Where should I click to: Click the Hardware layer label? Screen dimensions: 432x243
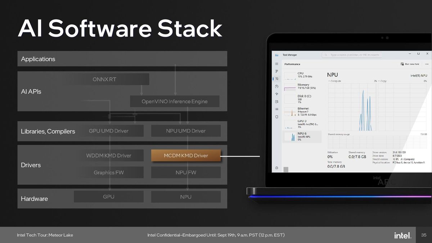34,198
